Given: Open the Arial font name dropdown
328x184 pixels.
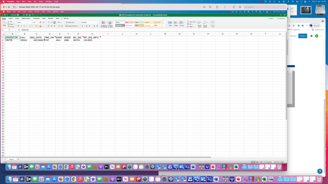Looking at the screenshot, I should [24, 22].
